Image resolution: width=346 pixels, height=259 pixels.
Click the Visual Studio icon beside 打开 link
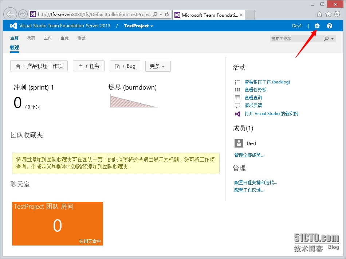click(x=237, y=114)
